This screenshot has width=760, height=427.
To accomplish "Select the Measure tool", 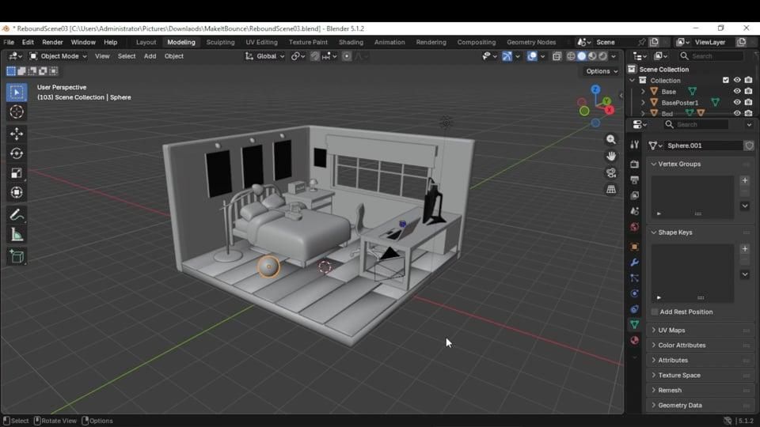I will (x=17, y=235).
